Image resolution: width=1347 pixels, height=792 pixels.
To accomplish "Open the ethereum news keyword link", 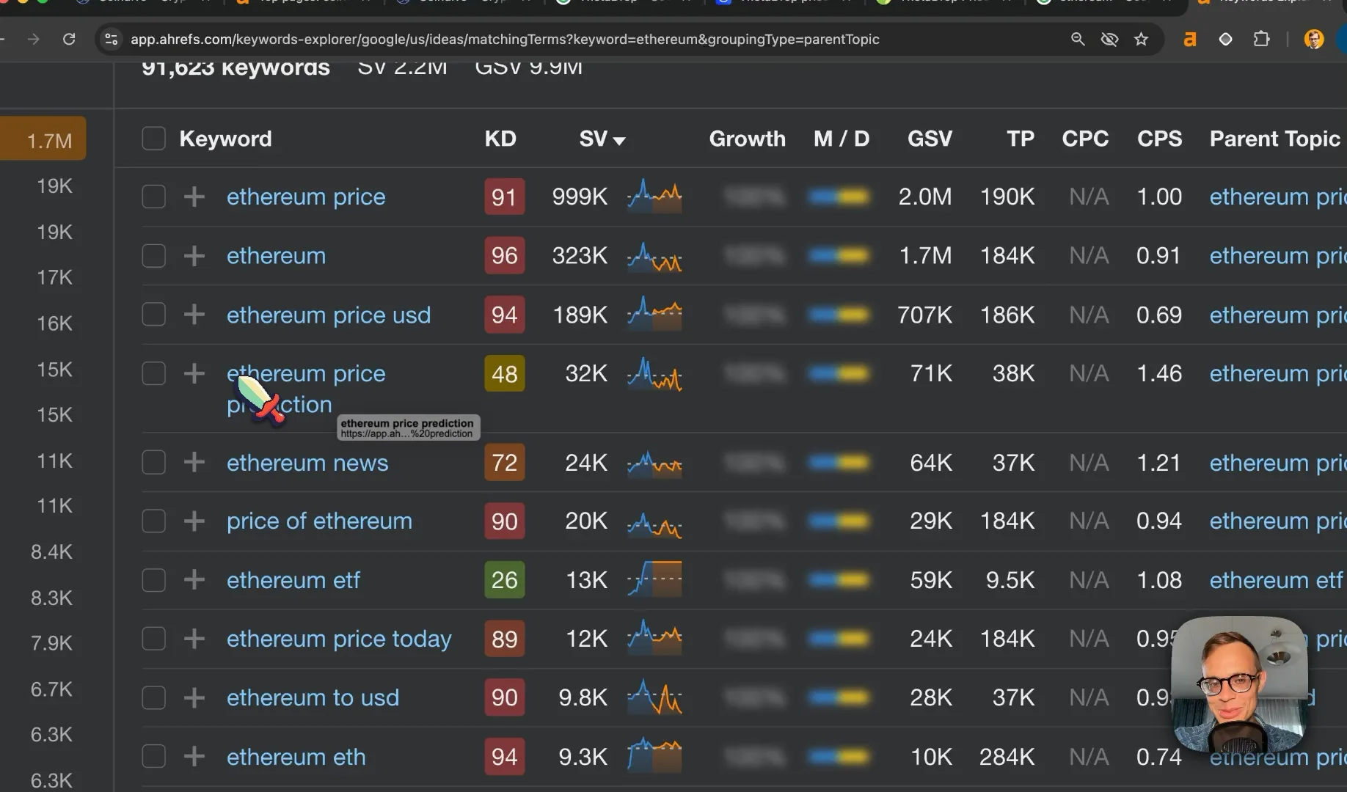I will pos(307,463).
